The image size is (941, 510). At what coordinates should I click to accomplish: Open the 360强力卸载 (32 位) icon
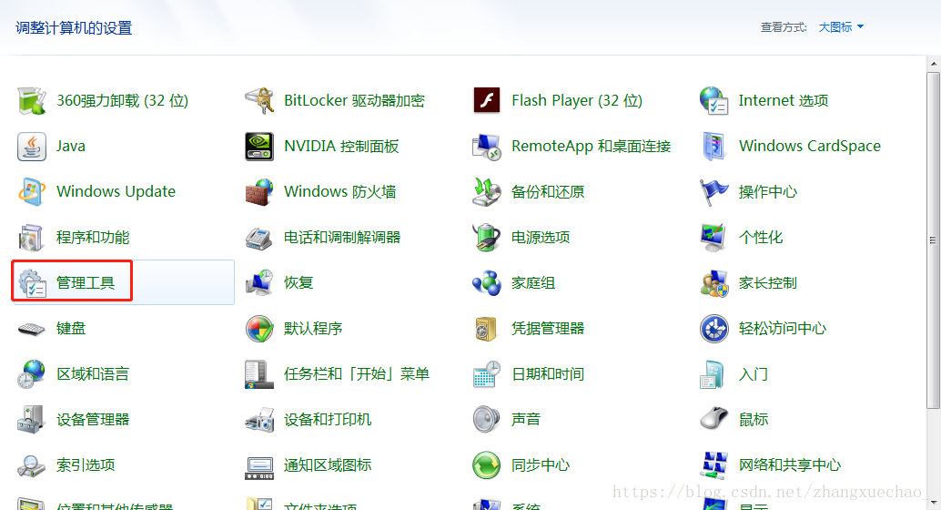[x=32, y=100]
